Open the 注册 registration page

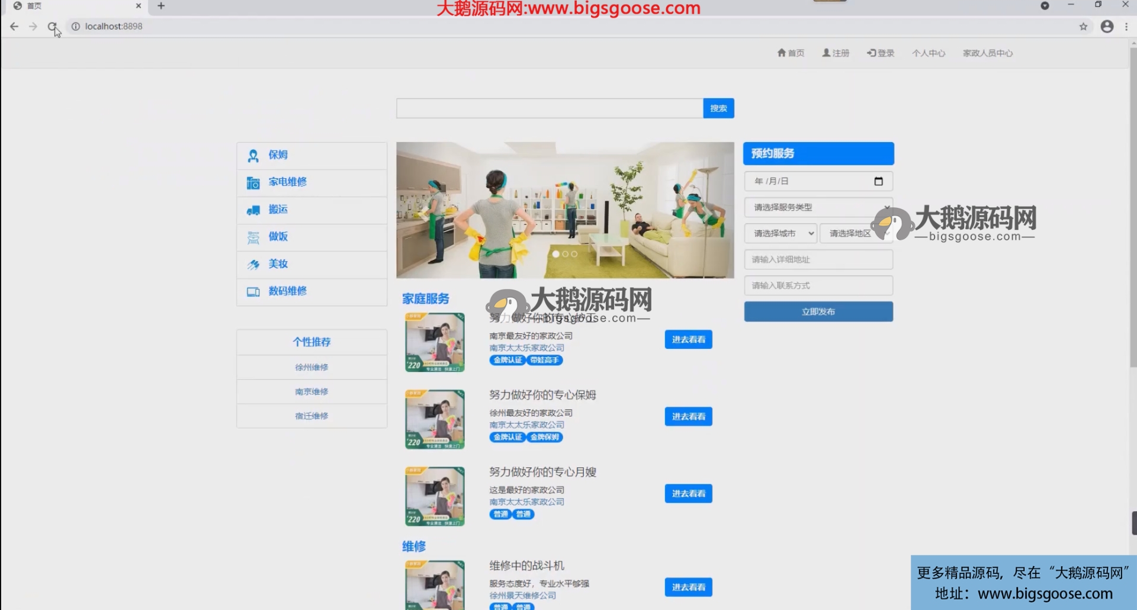pyautogui.click(x=836, y=53)
